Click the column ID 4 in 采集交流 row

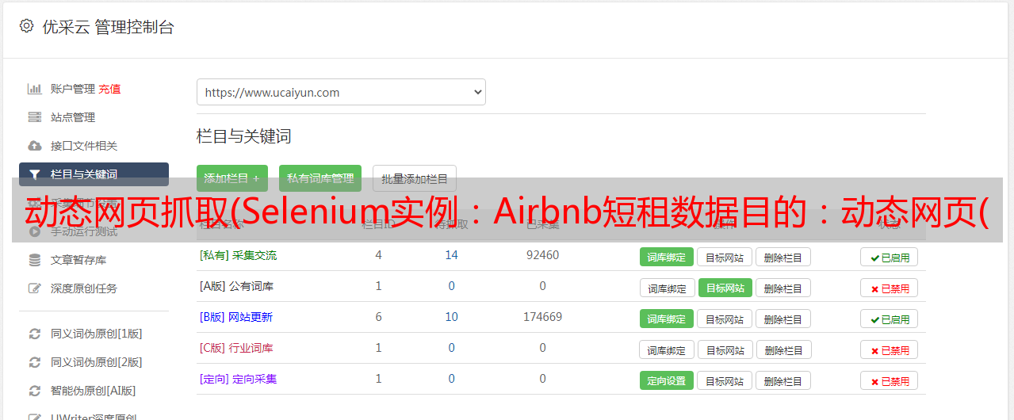coord(378,255)
